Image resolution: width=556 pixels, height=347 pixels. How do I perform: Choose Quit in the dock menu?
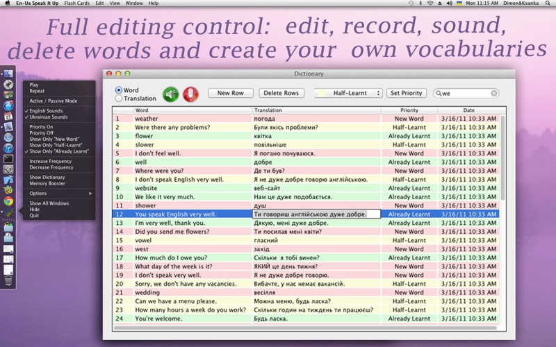point(34,215)
